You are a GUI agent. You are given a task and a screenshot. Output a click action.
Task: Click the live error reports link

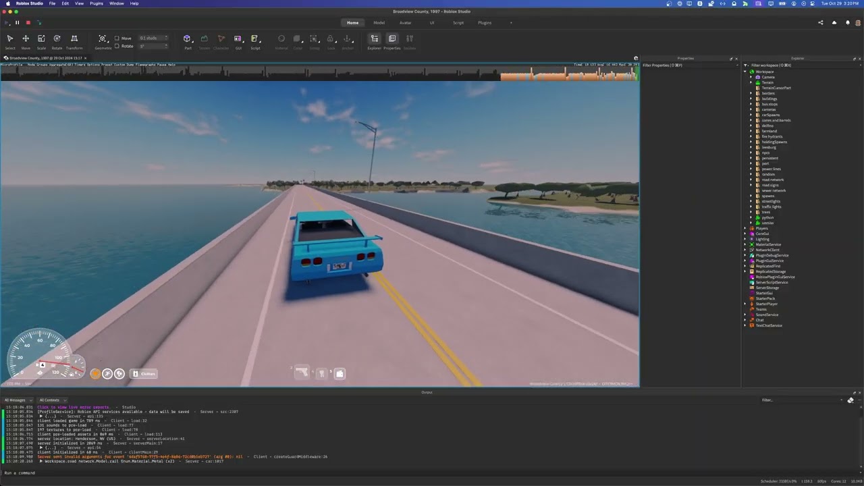[73, 407]
